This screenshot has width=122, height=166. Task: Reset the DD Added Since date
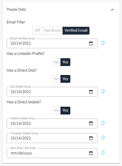103,91
